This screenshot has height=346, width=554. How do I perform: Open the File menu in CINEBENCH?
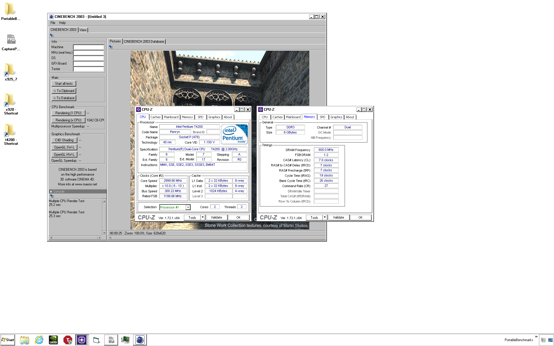click(x=53, y=23)
